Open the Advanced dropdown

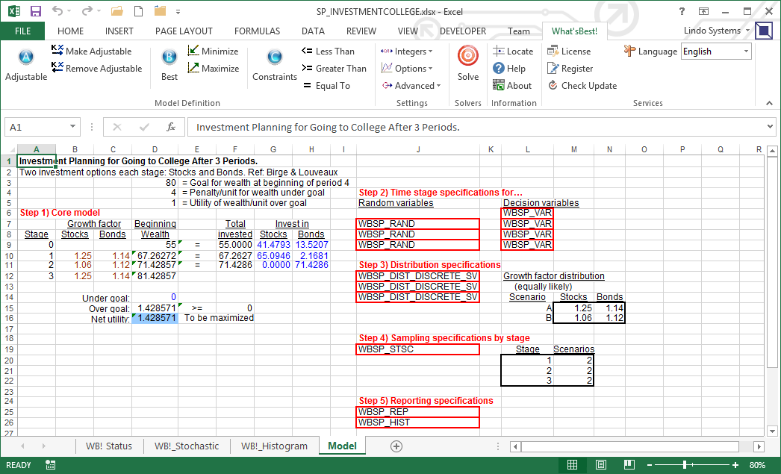(x=411, y=86)
